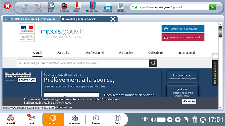Select Internet in the bottom dock
The image size is (225, 126).
click(x=53, y=119)
